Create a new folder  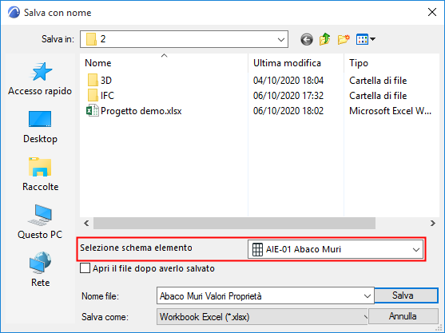pos(344,39)
